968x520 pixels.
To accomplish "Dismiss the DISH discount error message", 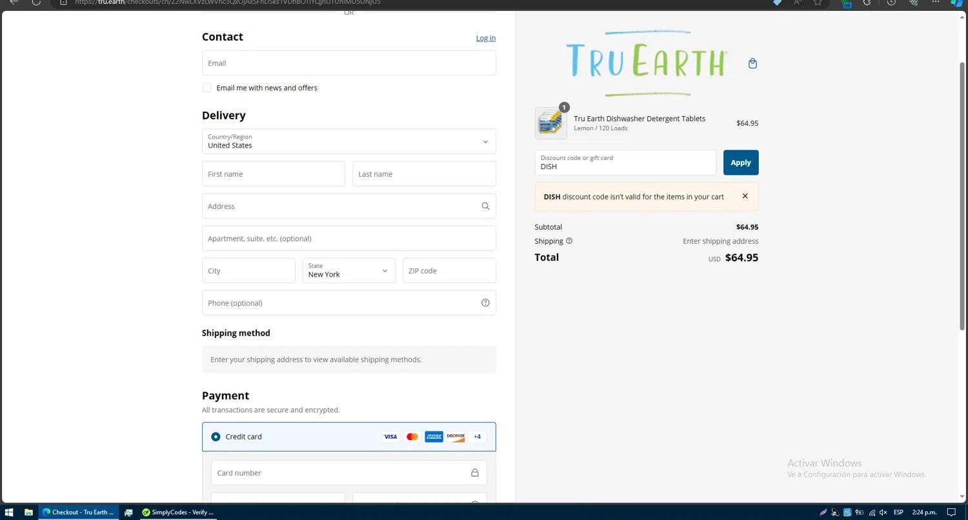I will (745, 196).
